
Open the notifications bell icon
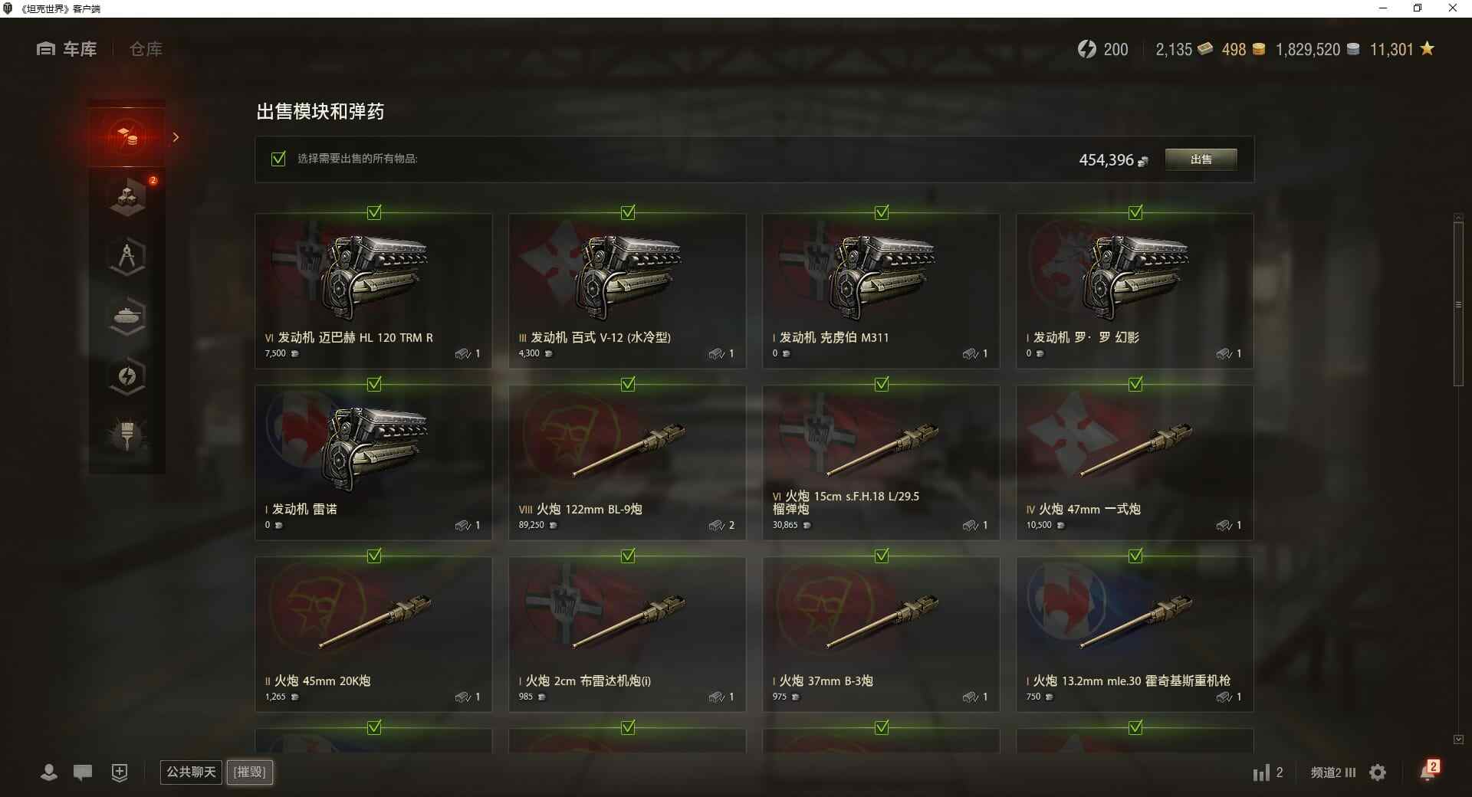(x=1428, y=771)
